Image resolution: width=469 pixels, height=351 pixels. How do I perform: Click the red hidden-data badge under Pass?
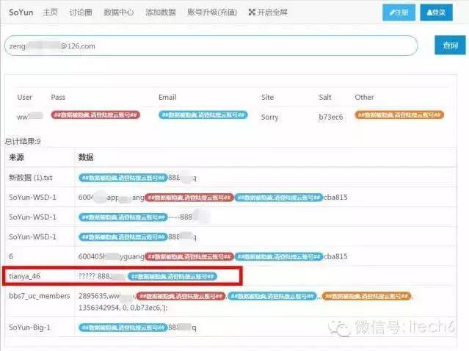[x=95, y=115]
